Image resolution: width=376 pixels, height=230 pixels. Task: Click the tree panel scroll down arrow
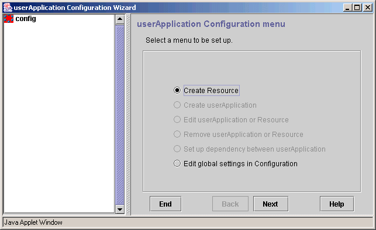120,209
